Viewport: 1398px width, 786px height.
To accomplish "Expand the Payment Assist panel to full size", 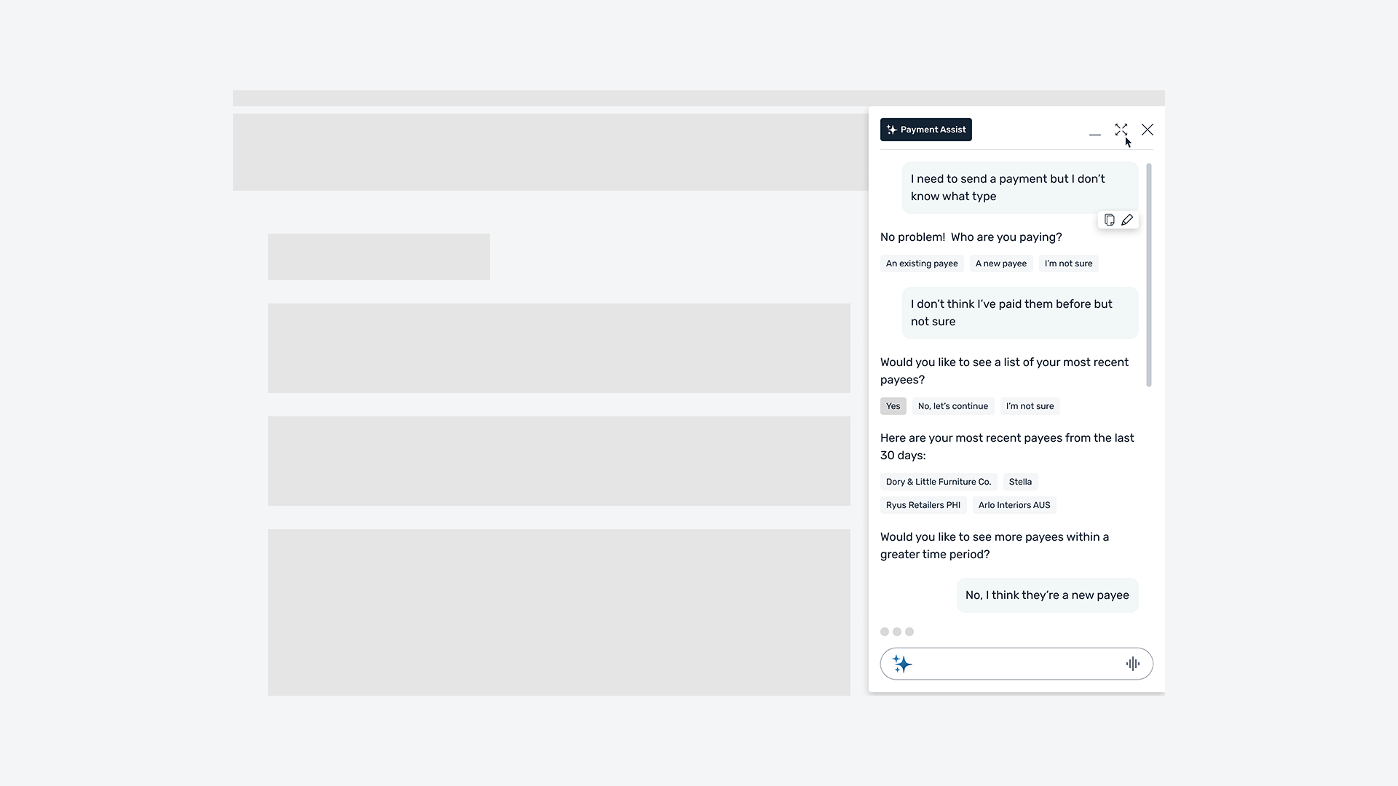I will point(1121,130).
